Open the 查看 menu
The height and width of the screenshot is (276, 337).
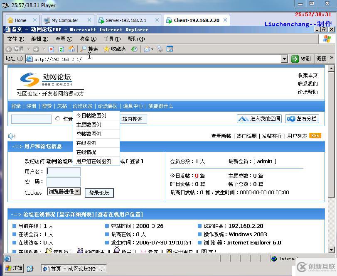click(x=64, y=39)
